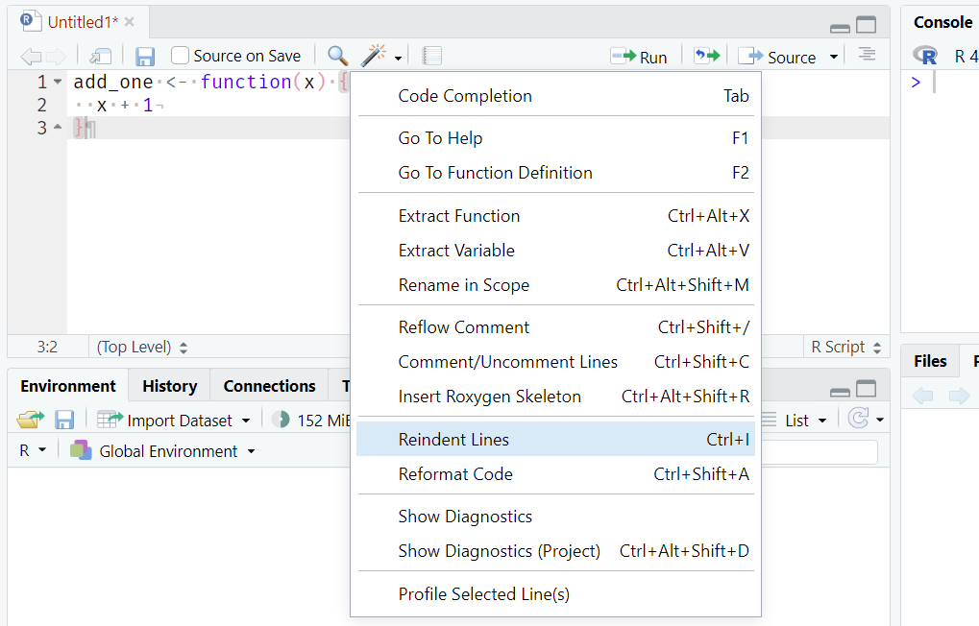Collapse the function fold arrow on line 1
This screenshot has height=626, width=979.
coord(58,83)
